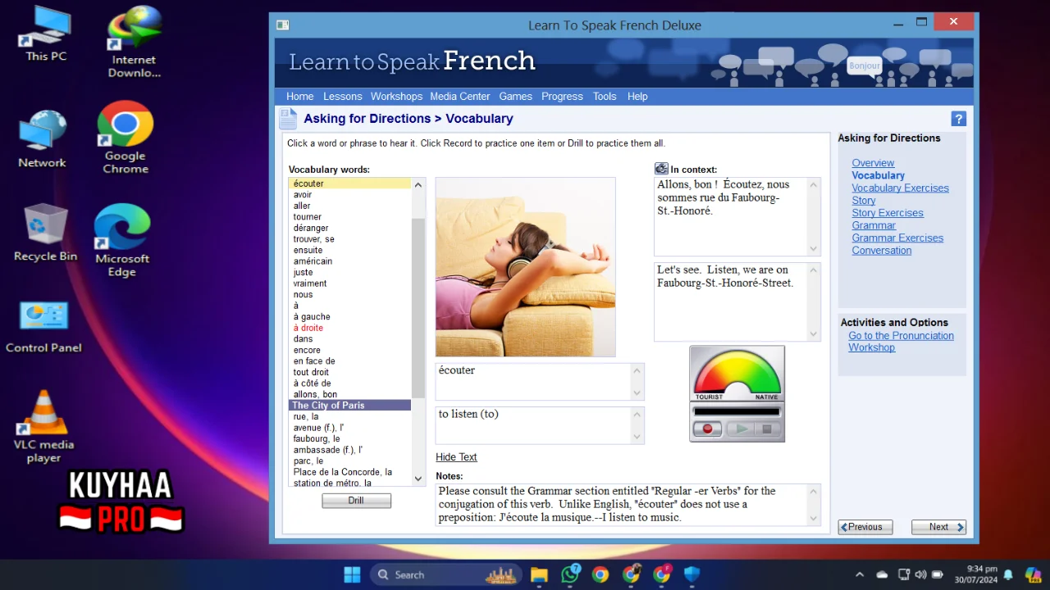Open WhatsApp from taskbar

tap(570, 574)
